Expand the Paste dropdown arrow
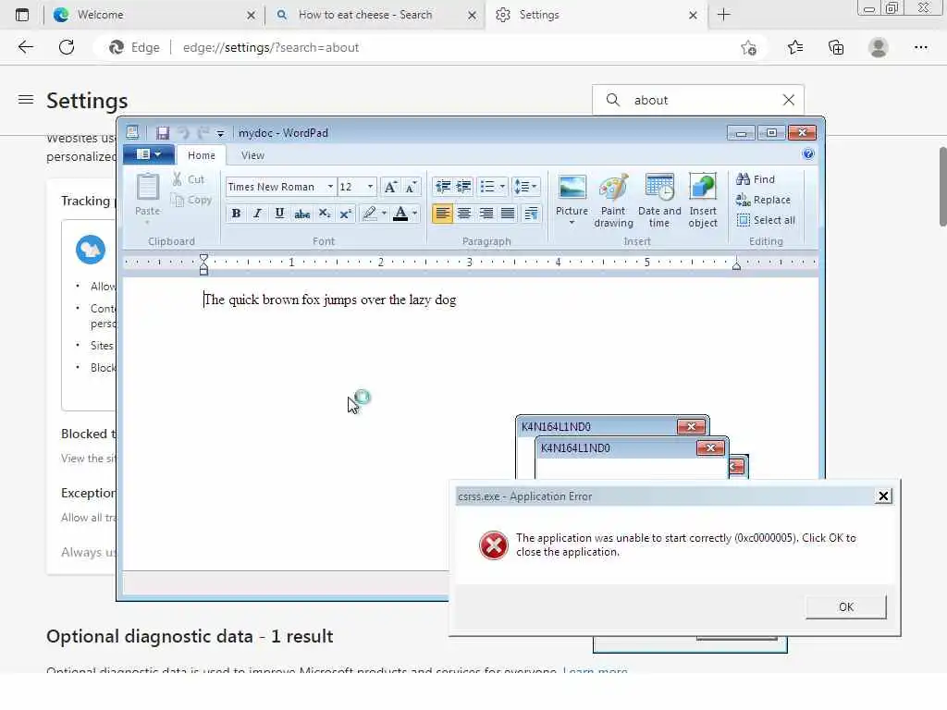Viewport: 947px width, 710px height. 147,222
